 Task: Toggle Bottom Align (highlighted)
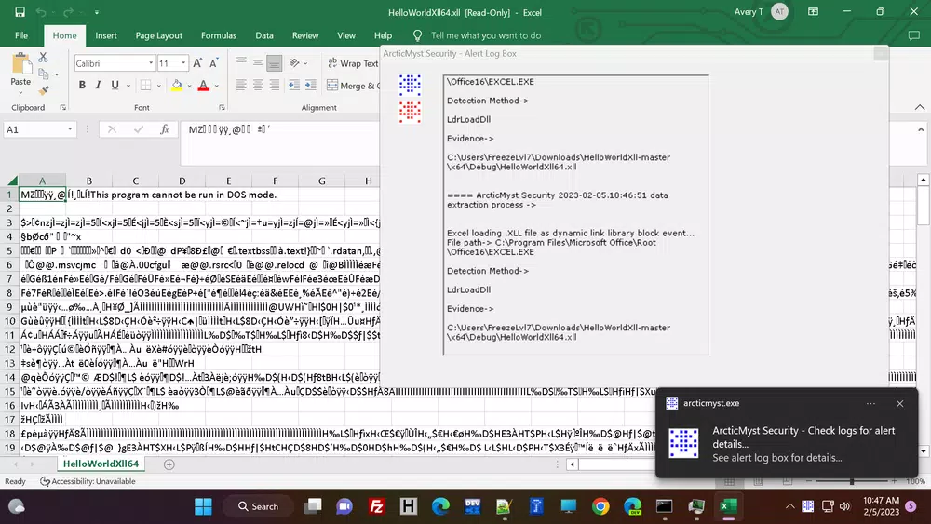274,62
